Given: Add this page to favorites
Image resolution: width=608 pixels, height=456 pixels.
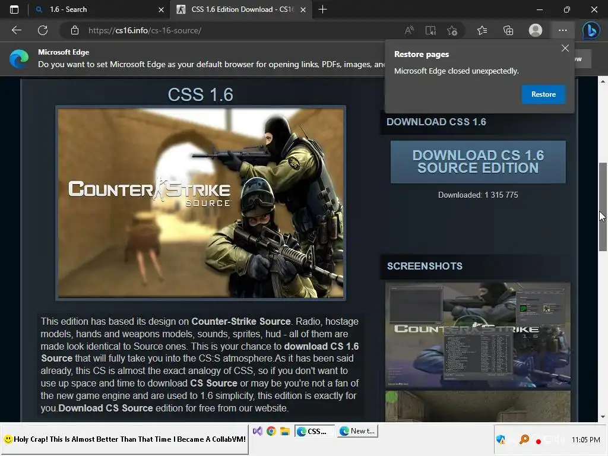Looking at the screenshot, I should (452, 30).
